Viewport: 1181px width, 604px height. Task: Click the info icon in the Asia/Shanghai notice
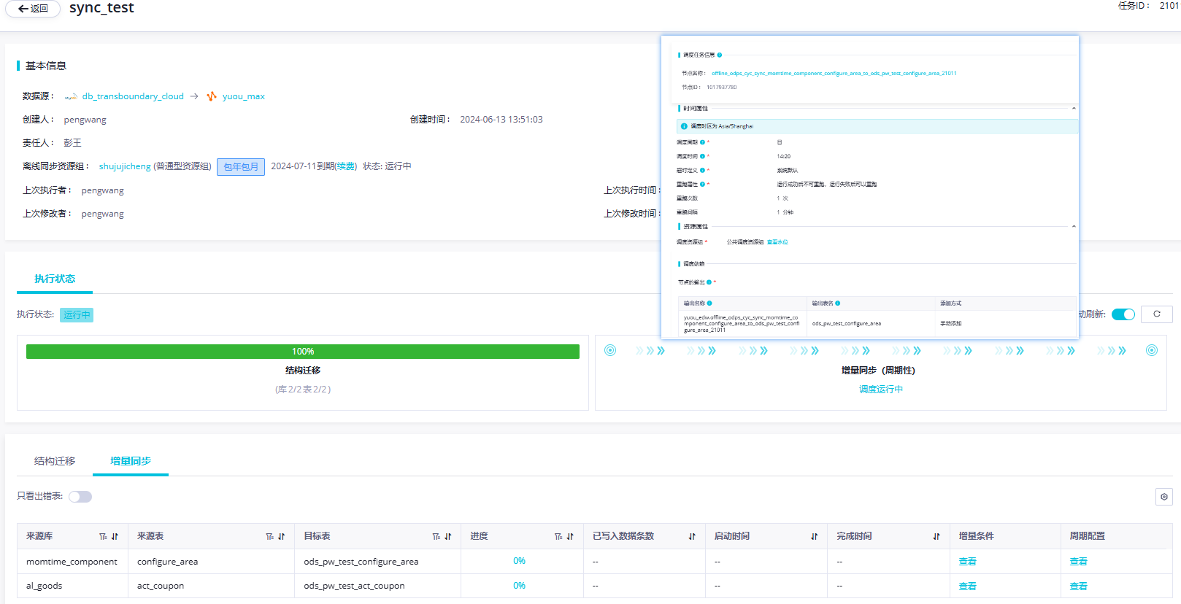pyautogui.click(x=684, y=126)
